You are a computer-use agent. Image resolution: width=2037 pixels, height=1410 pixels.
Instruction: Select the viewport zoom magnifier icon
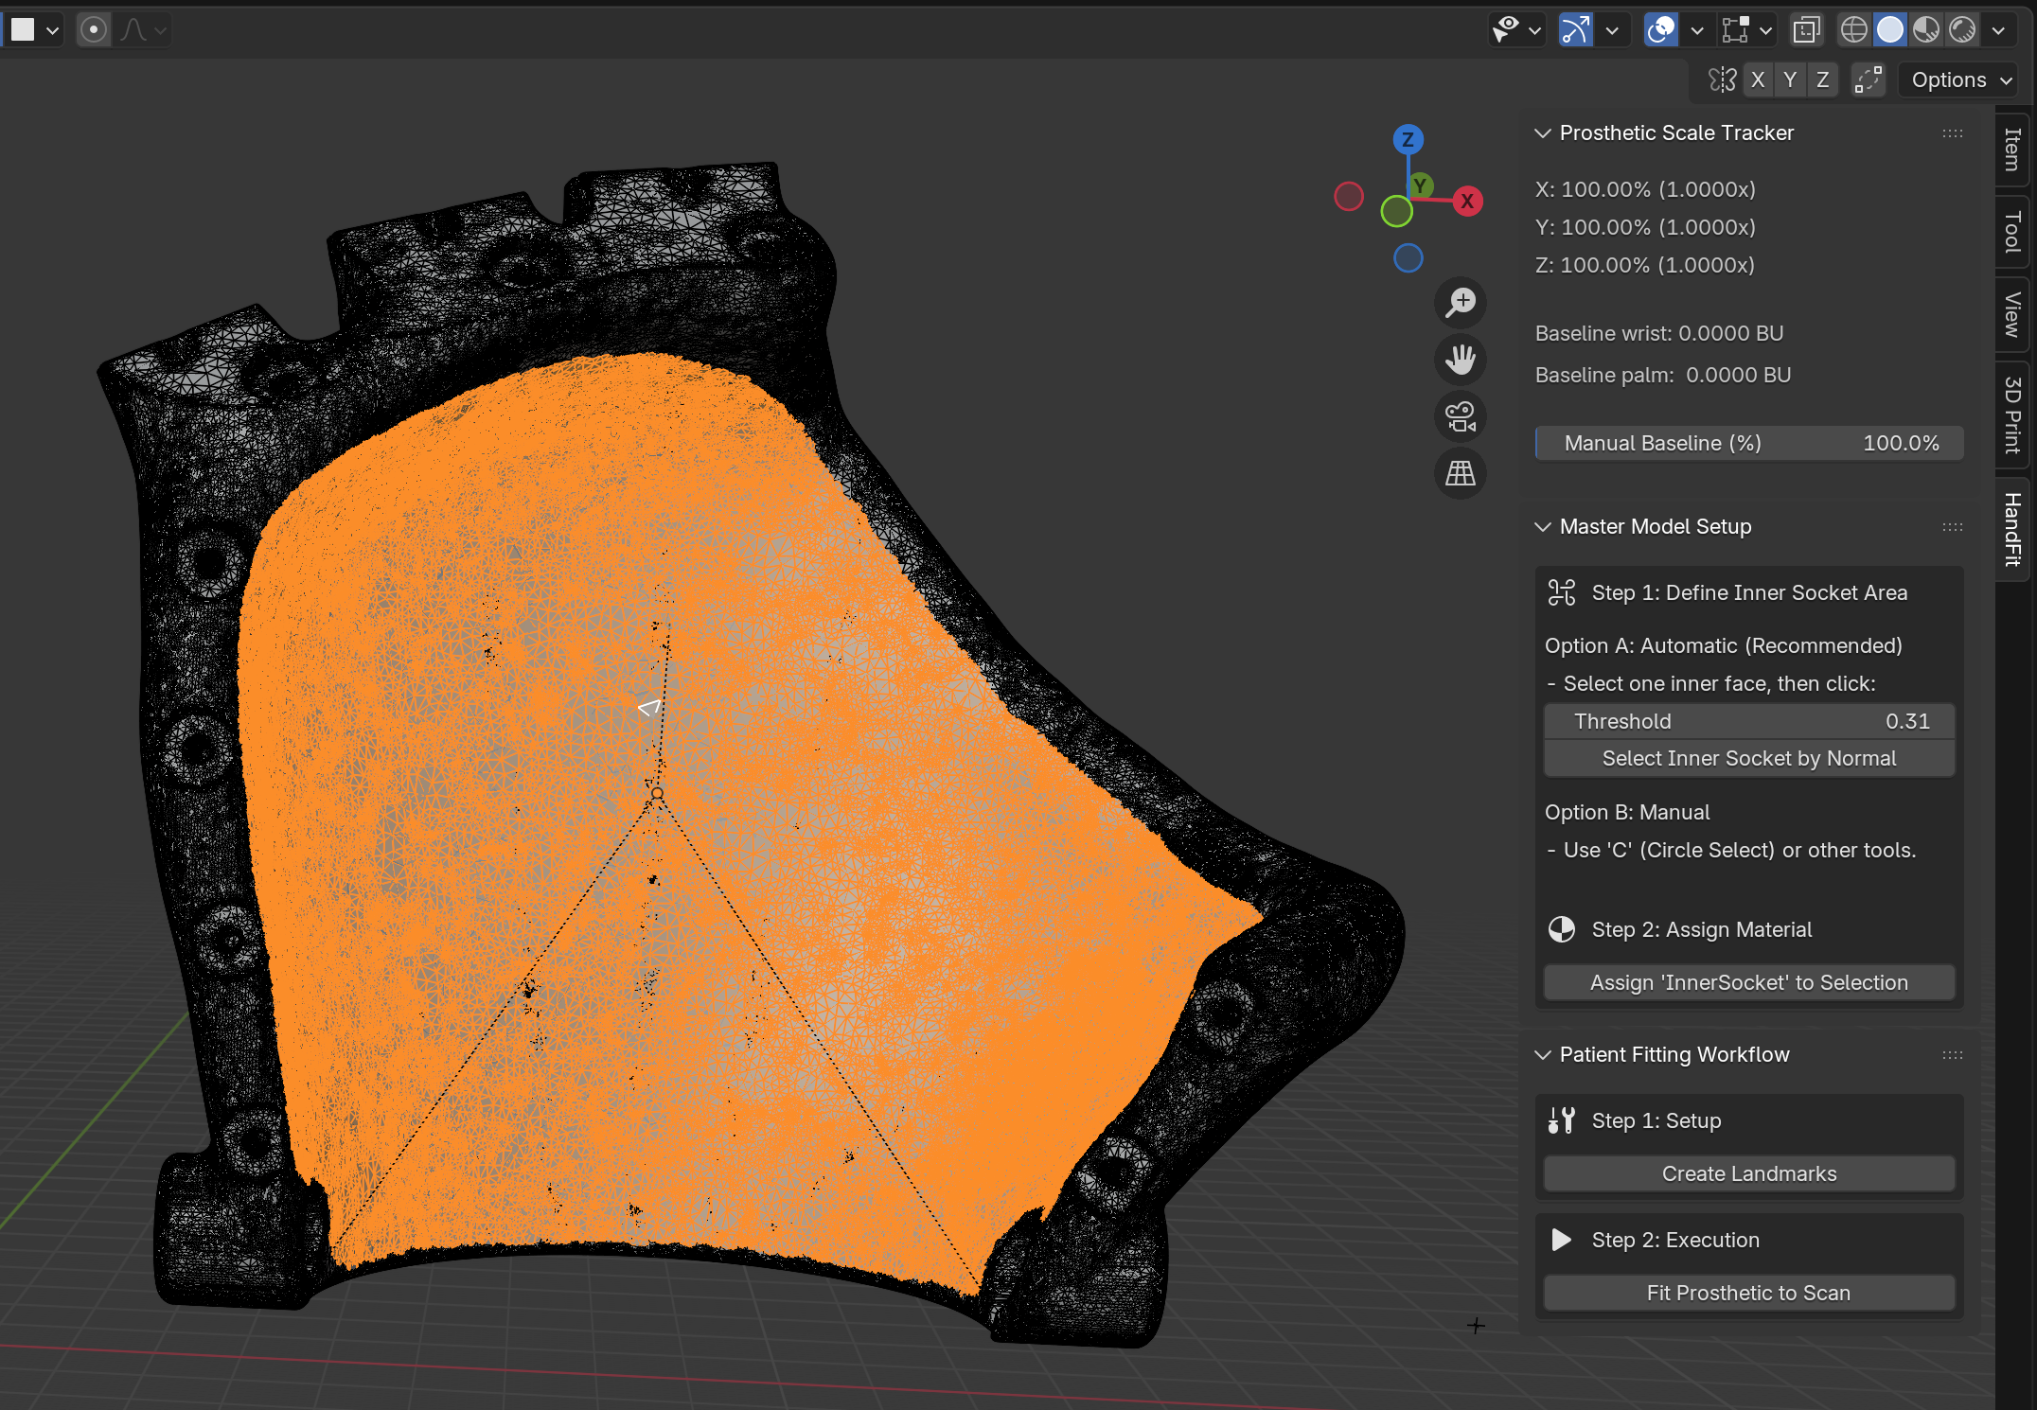tap(1461, 303)
